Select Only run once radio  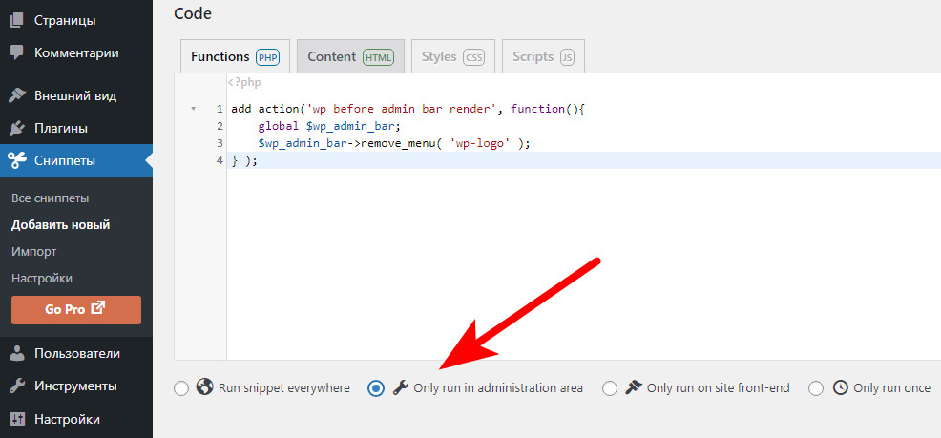point(816,388)
